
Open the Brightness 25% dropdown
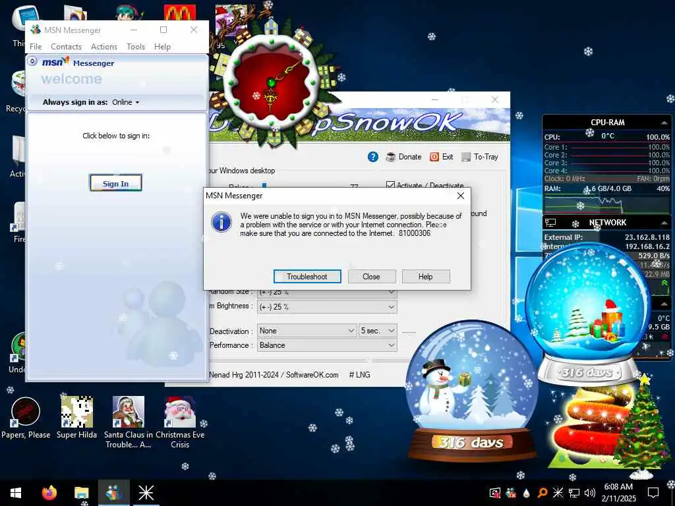coord(327,307)
